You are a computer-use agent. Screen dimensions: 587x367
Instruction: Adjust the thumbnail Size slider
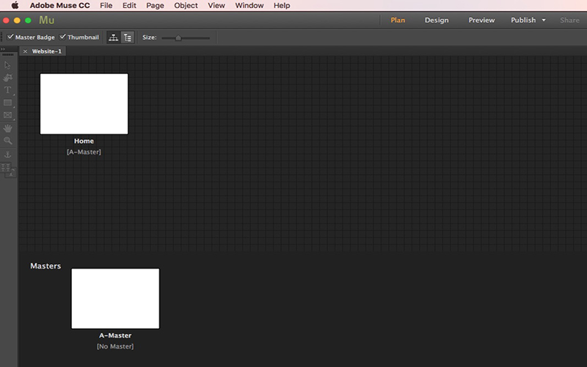(178, 38)
